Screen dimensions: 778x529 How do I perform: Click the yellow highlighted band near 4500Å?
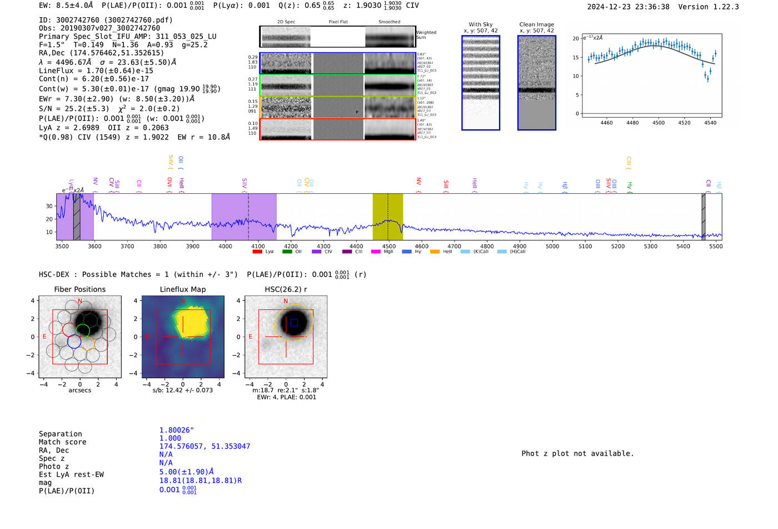click(x=388, y=216)
